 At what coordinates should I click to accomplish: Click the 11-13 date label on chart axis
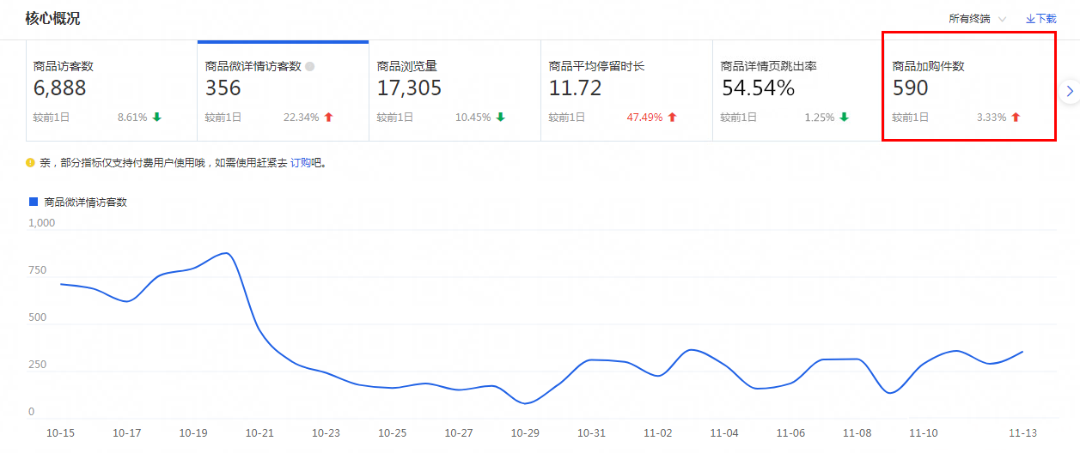[x=1023, y=433]
